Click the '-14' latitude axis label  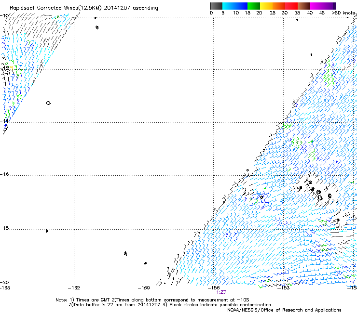(4, 121)
